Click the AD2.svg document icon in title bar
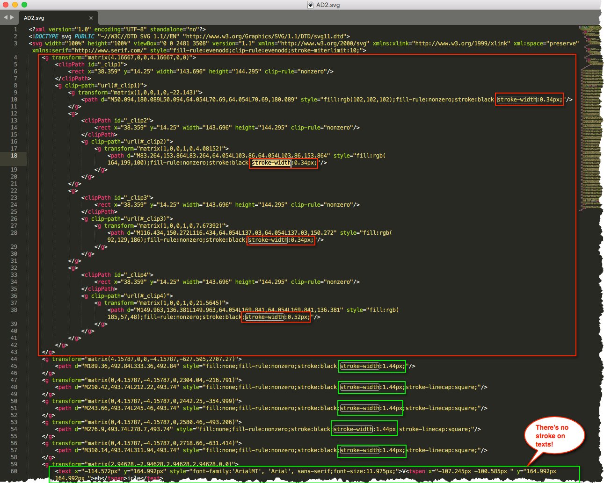Viewport: 604px width, 483px height. coord(310,5)
